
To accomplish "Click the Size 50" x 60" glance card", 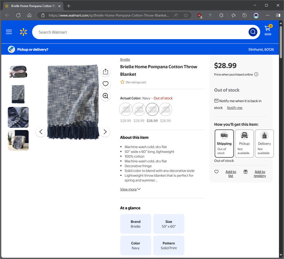I will tap(169, 224).
